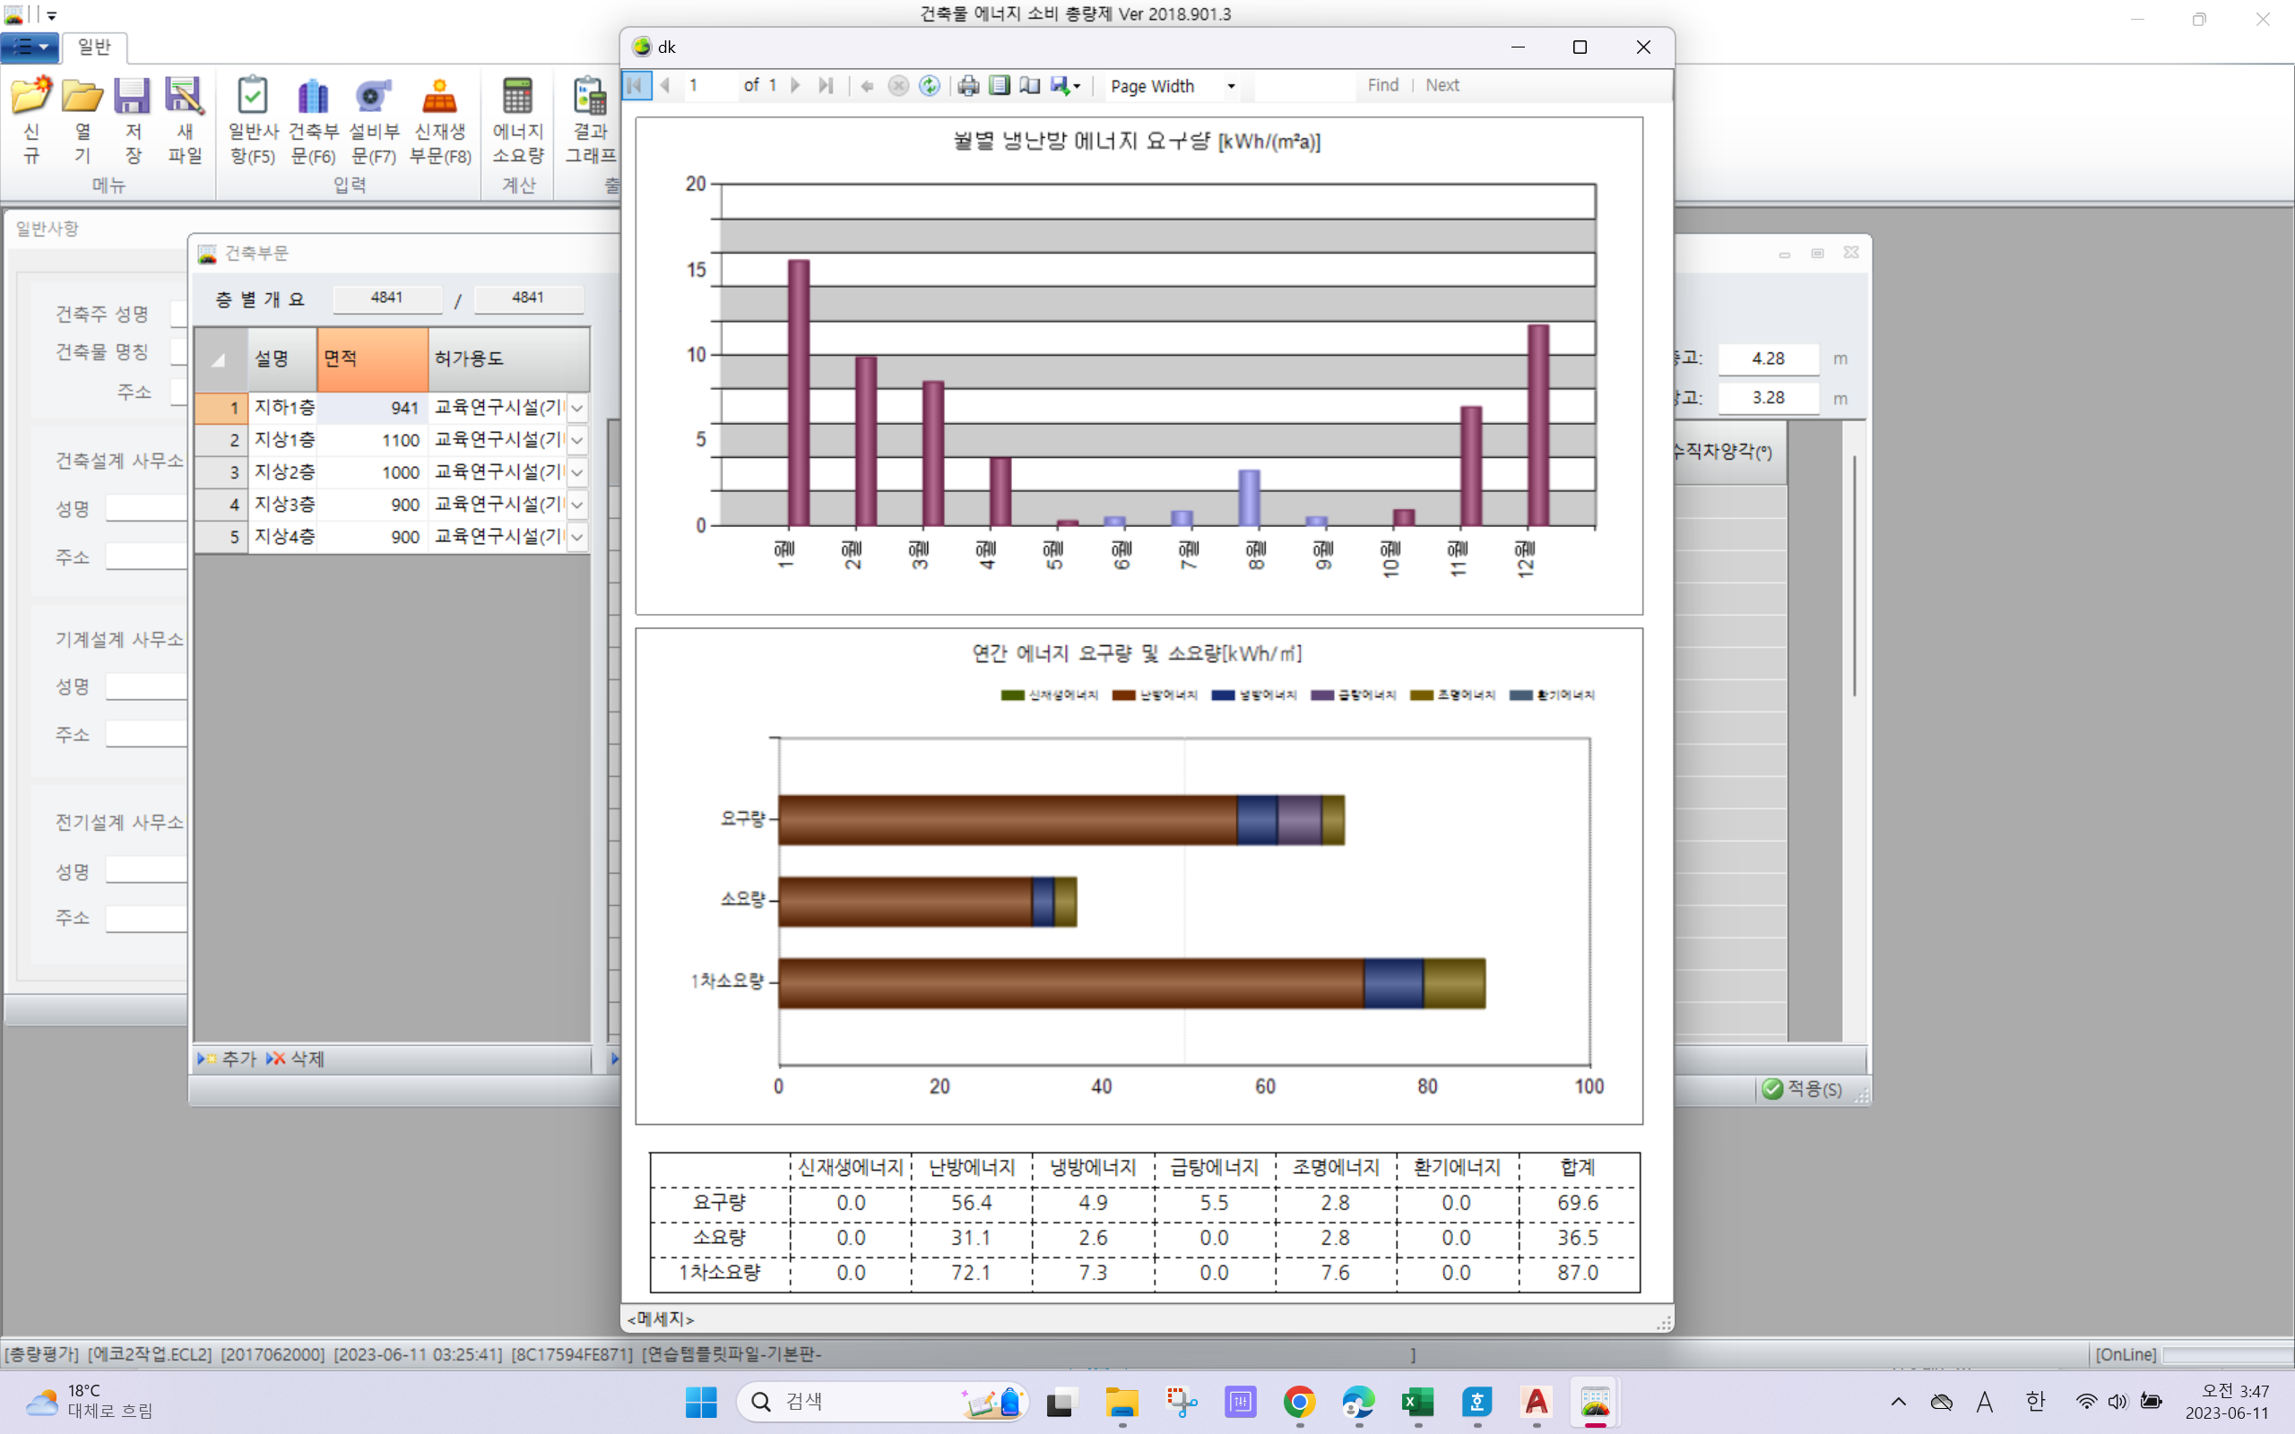This screenshot has width=2295, height=1434.
Task: Open the blue application menu button
Action: tap(30, 47)
